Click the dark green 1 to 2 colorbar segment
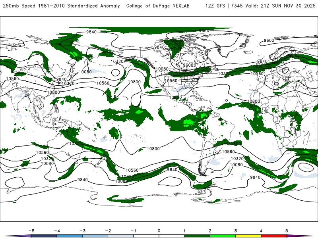The image size is (318, 238). click(197, 236)
